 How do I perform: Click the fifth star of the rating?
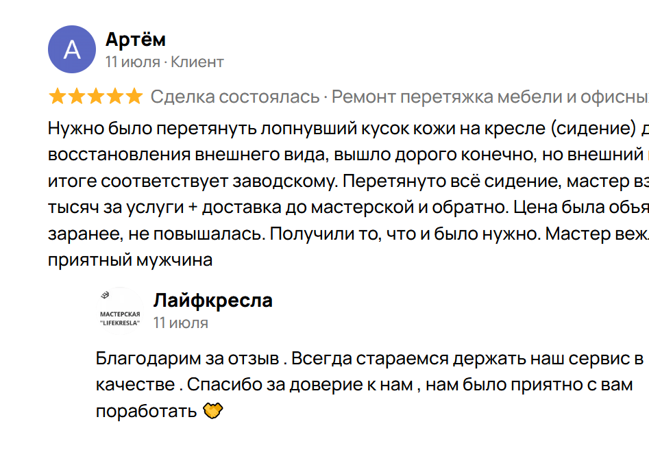click(x=134, y=97)
